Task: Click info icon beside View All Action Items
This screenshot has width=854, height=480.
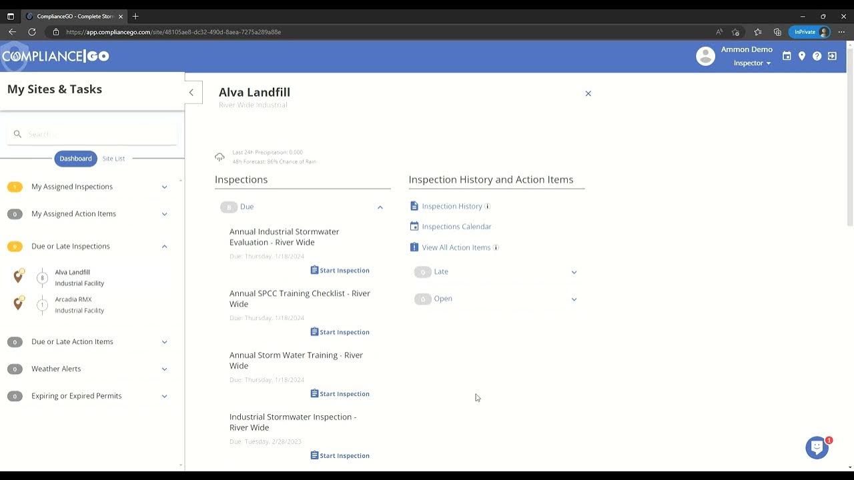Action: pos(496,247)
